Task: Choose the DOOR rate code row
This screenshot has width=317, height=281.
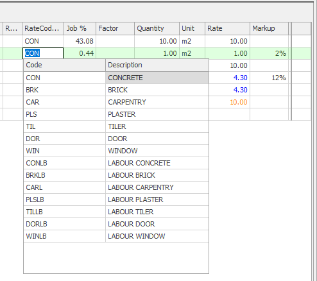Action: pyautogui.click(x=116, y=139)
